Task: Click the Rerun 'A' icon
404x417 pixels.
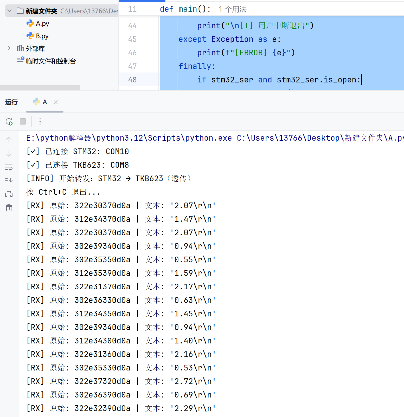Action: [x=9, y=121]
